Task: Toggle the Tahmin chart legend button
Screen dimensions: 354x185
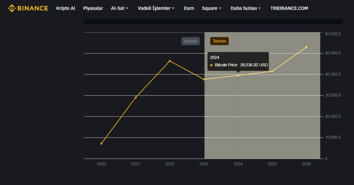Action: (220, 41)
